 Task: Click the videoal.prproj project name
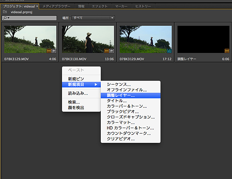pos(21,12)
